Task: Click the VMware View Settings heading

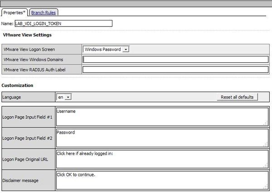Action: [27, 35]
